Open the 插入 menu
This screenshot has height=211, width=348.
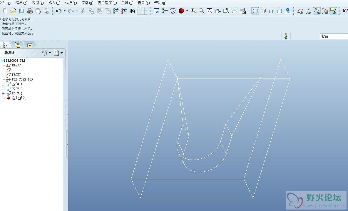pos(54,3)
